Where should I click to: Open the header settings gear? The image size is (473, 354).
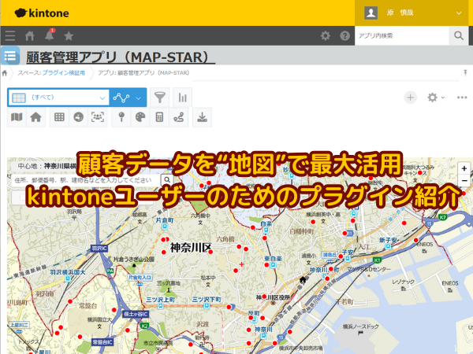point(325,36)
